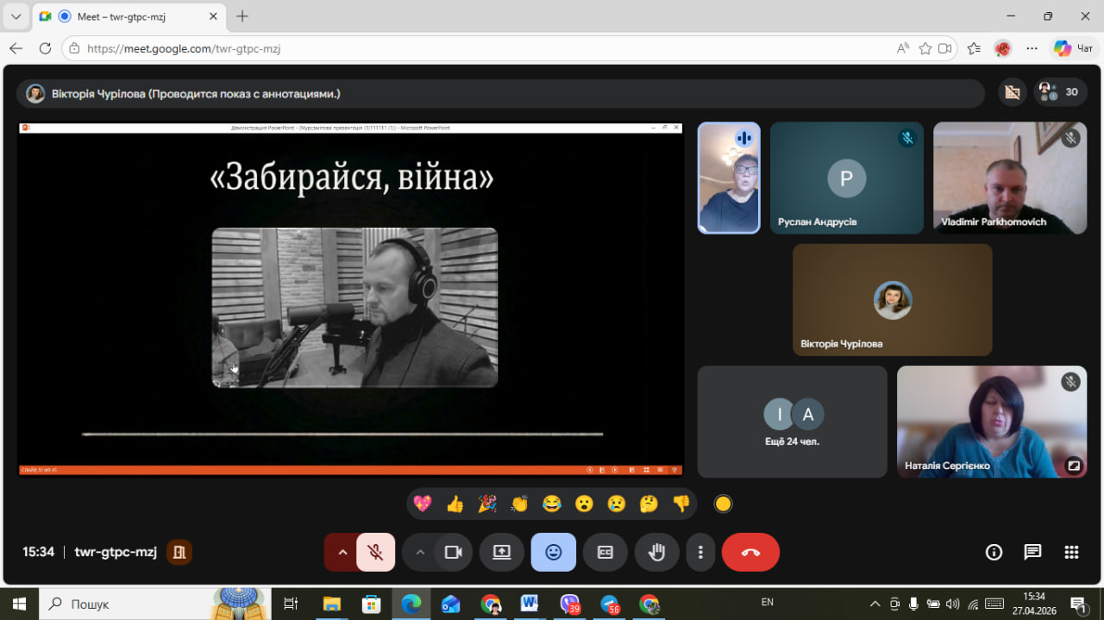Expand audio settings arrow beside microphone
The height and width of the screenshot is (620, 1104).
[x=342, y=553]
